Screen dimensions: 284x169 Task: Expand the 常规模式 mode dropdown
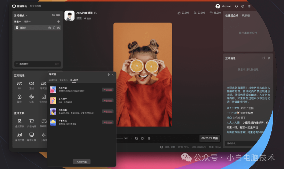[21, 15]
